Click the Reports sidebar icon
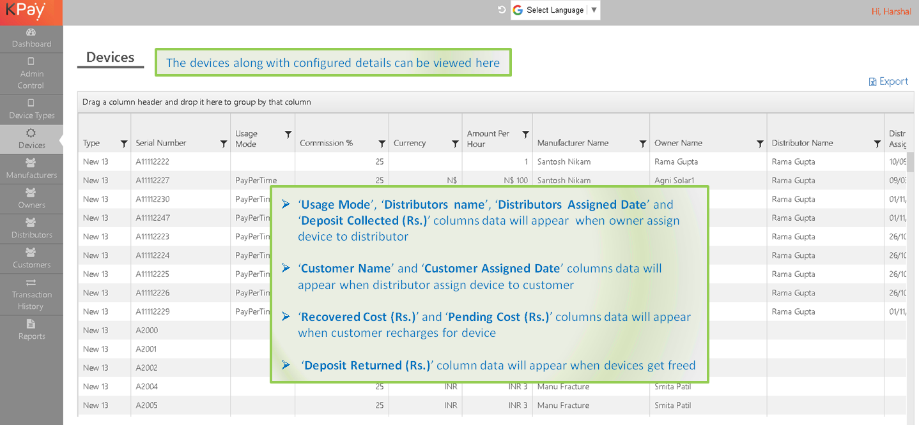Screen dimensions: 919x425 [x=31, y=324]
